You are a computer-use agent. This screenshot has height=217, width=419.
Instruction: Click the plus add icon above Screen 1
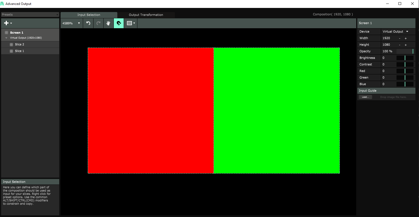[7, 23]
